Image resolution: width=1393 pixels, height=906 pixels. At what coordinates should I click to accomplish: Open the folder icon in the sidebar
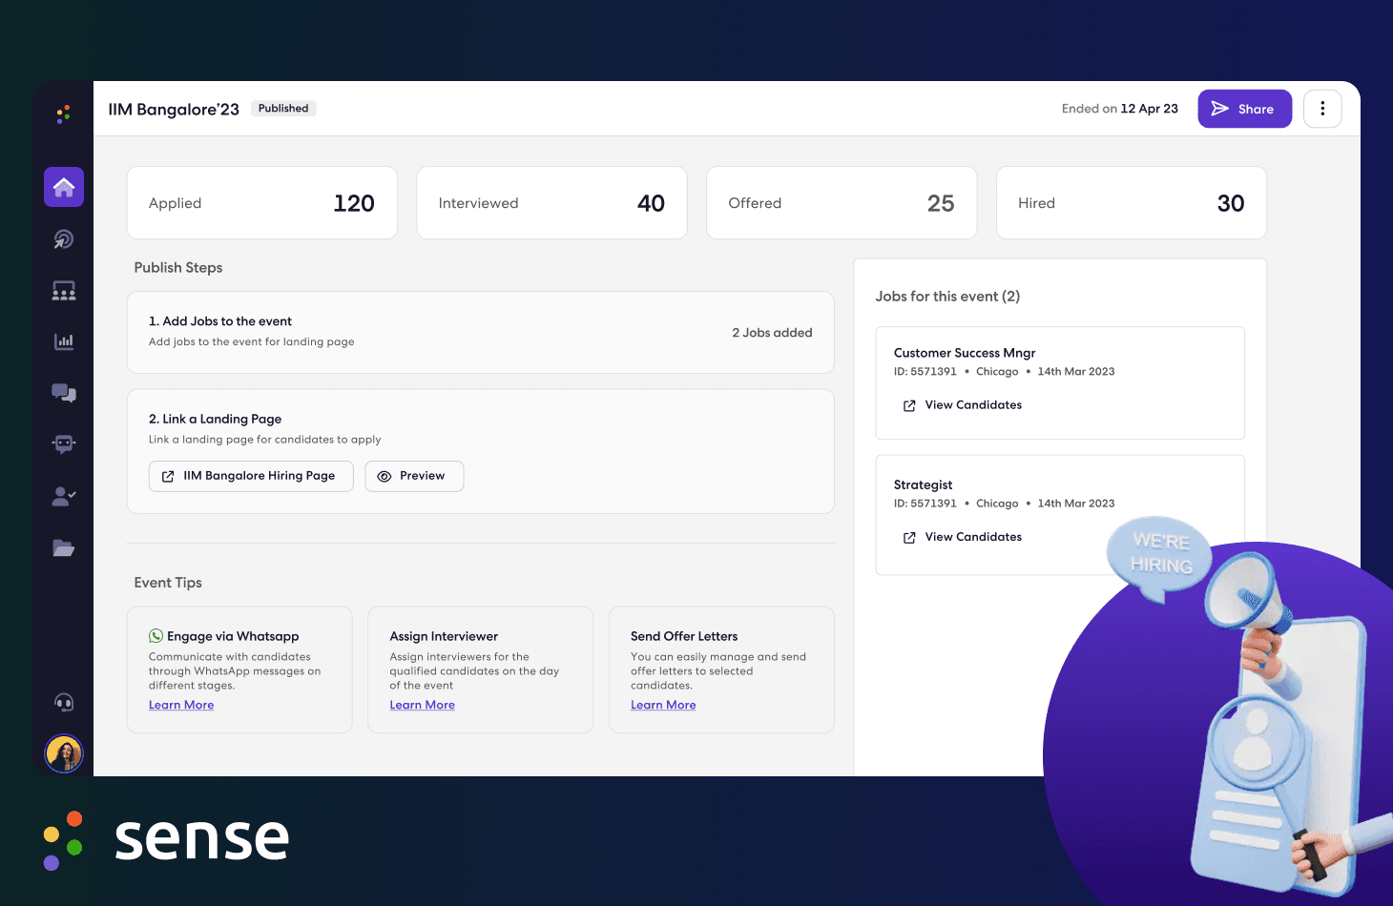[x=64, y=547]
